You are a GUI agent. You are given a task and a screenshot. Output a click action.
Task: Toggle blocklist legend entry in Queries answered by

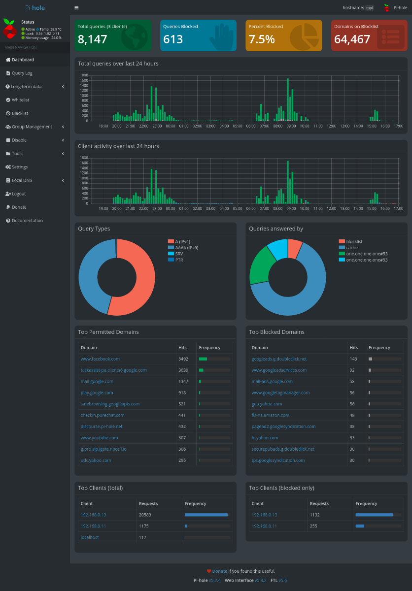tap(350, 241)
